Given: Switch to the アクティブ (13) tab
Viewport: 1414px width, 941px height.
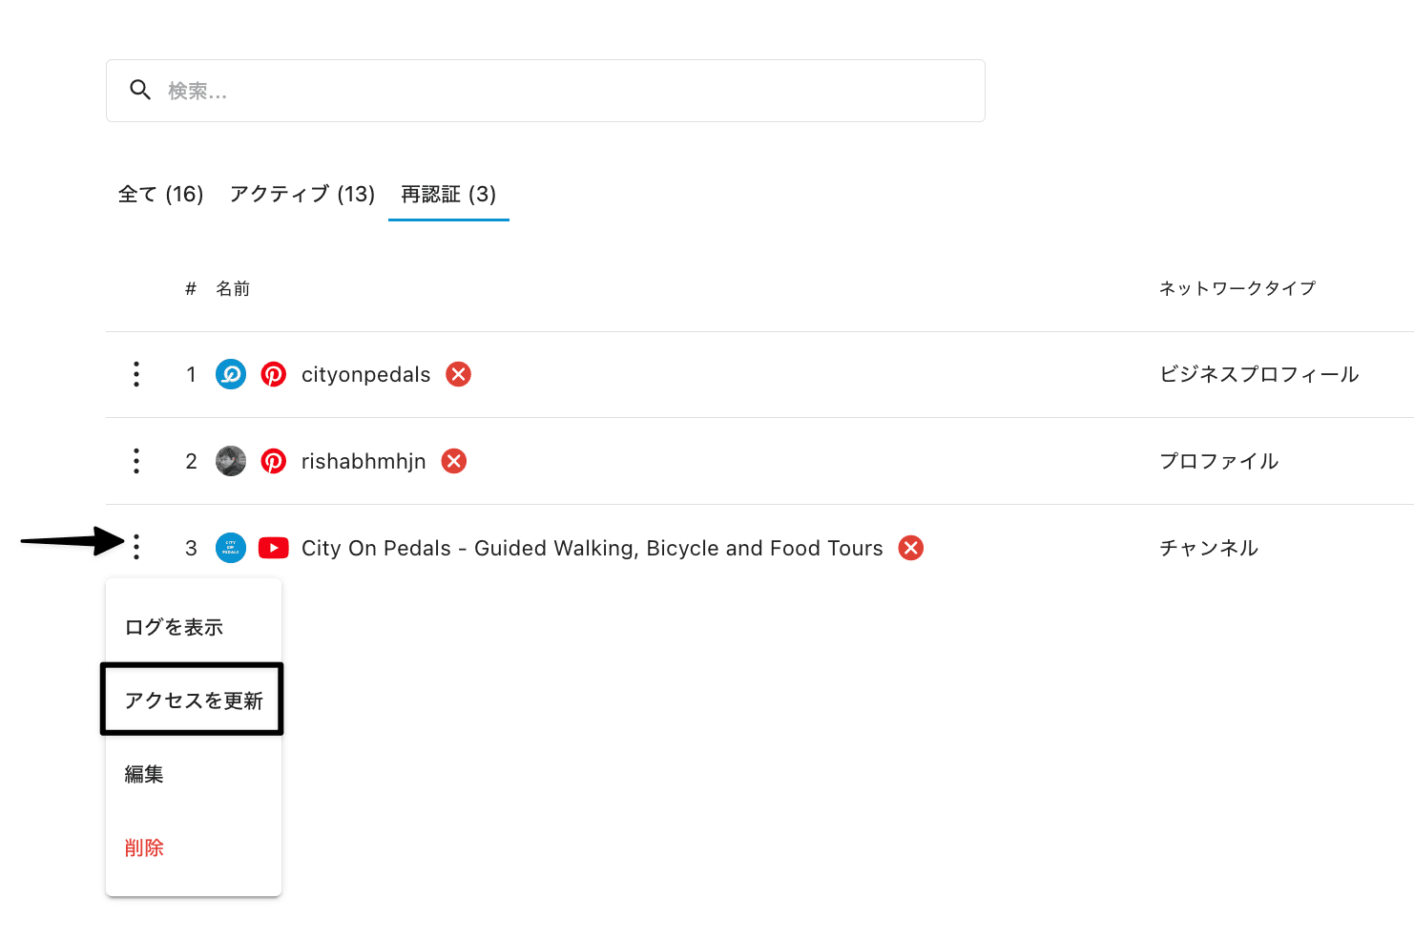Looking at the screenshot, I should pyautogui.click(x=302, y=195).
